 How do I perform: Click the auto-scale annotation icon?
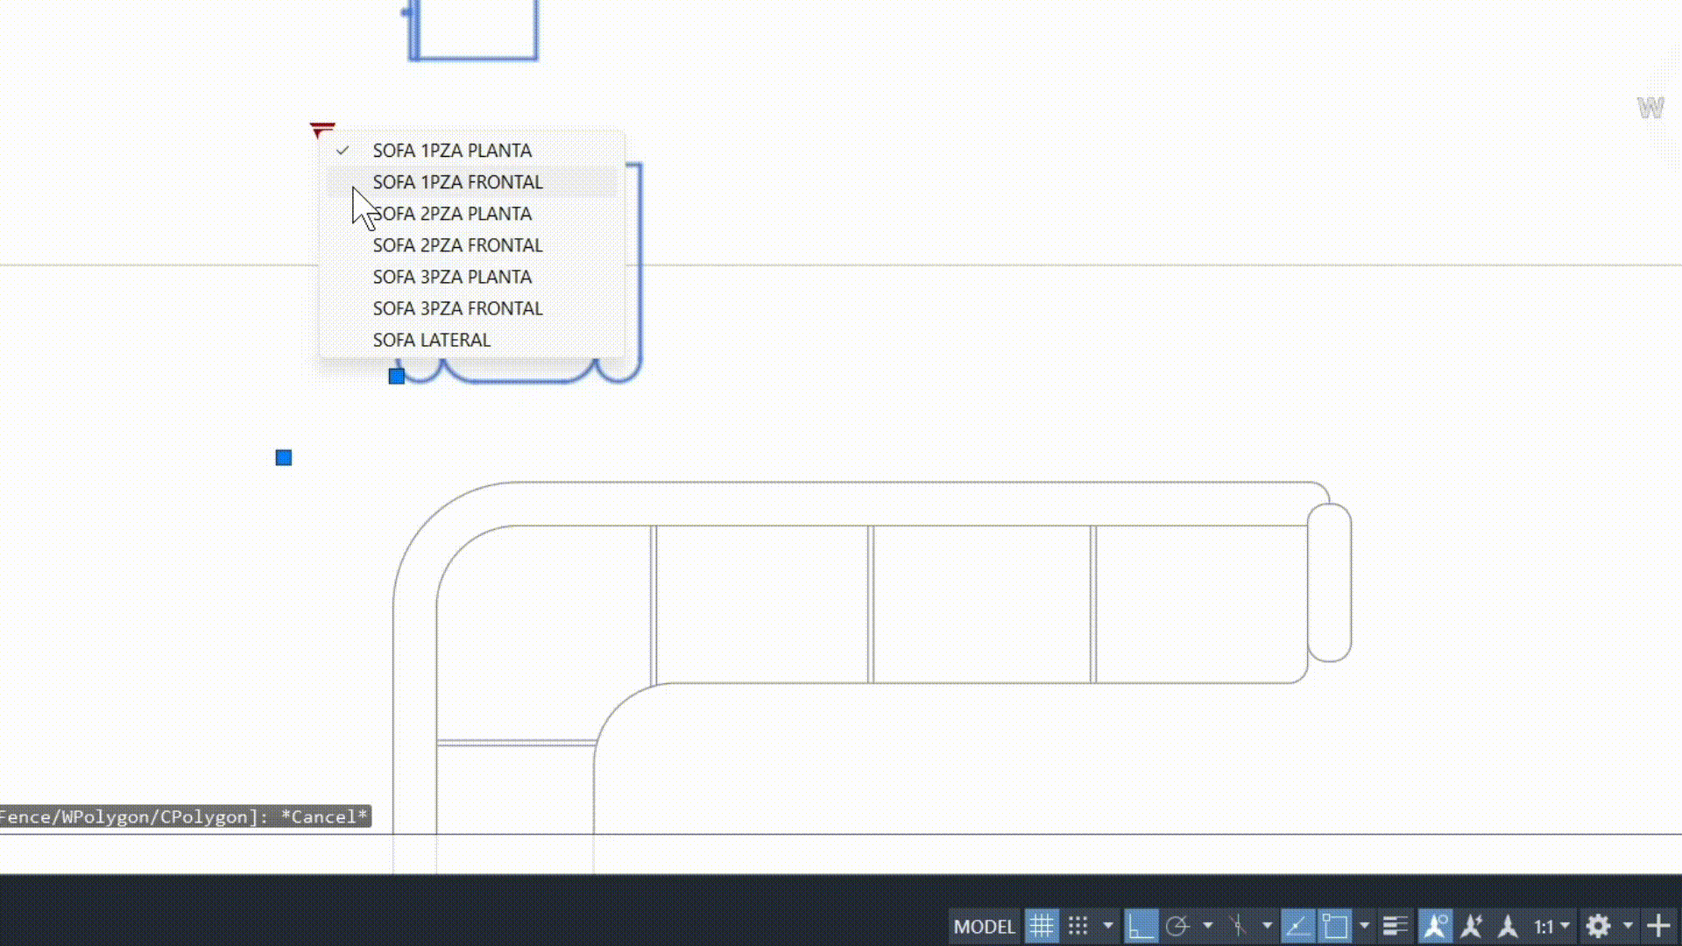[x=1472, y=926]
